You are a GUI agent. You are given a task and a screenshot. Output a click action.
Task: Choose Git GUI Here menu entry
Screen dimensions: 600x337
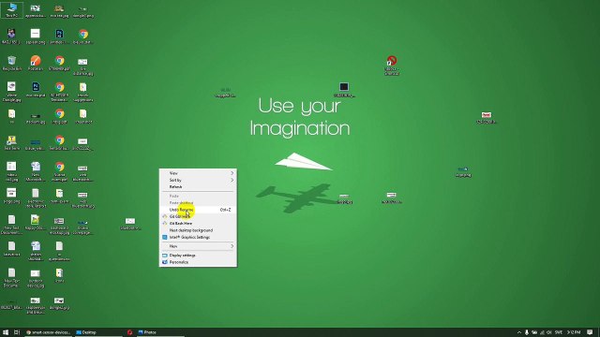point(198,216)
